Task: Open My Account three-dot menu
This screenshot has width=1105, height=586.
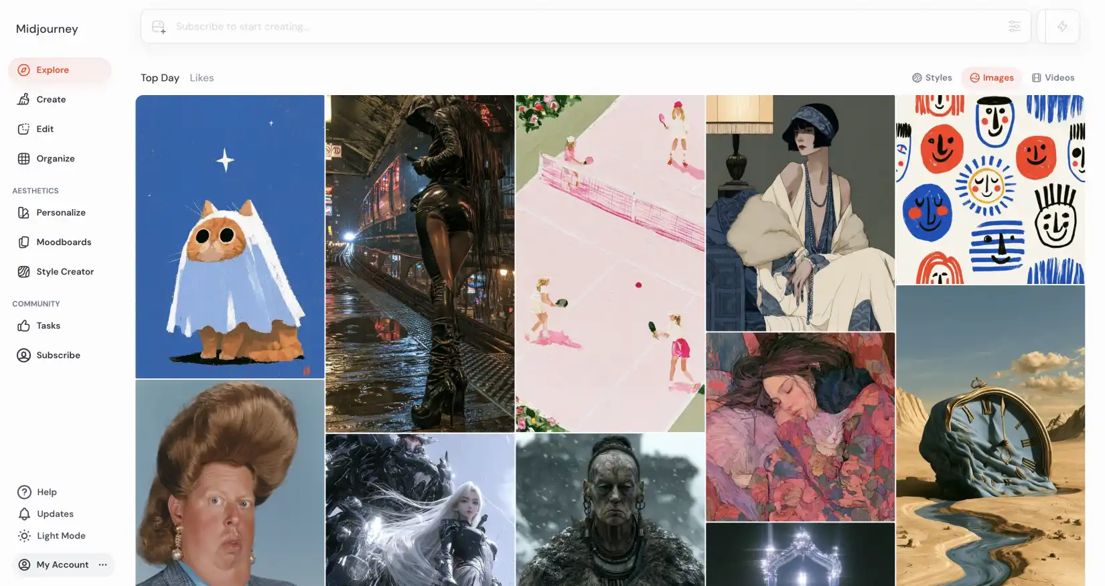Action: point(102,565)
